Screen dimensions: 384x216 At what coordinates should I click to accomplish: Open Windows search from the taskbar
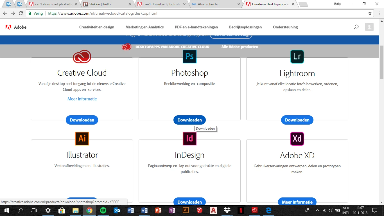tap(20, 210)
